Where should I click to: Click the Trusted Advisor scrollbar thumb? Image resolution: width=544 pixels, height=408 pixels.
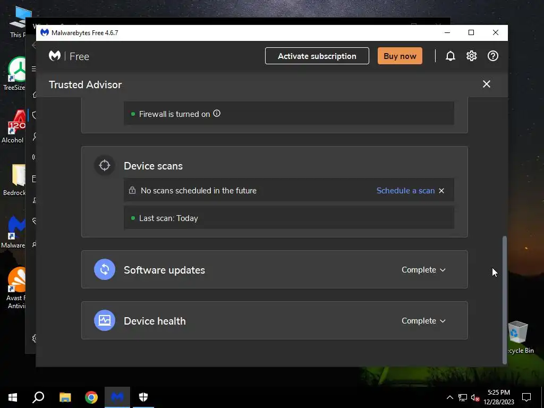[505, 300]
